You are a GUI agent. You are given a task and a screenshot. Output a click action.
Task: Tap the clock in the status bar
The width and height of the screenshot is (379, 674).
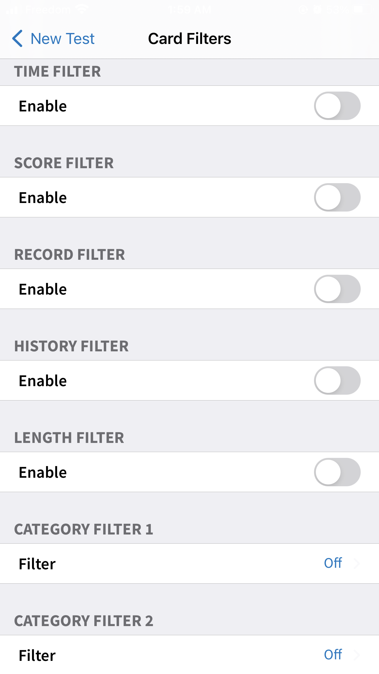point(189,10)
